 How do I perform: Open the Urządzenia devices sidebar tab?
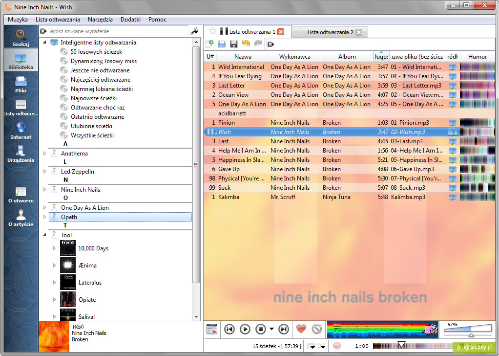tap(21, 153)
